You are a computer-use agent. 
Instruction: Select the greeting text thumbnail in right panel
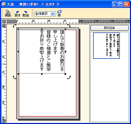[x=107, y=46]
